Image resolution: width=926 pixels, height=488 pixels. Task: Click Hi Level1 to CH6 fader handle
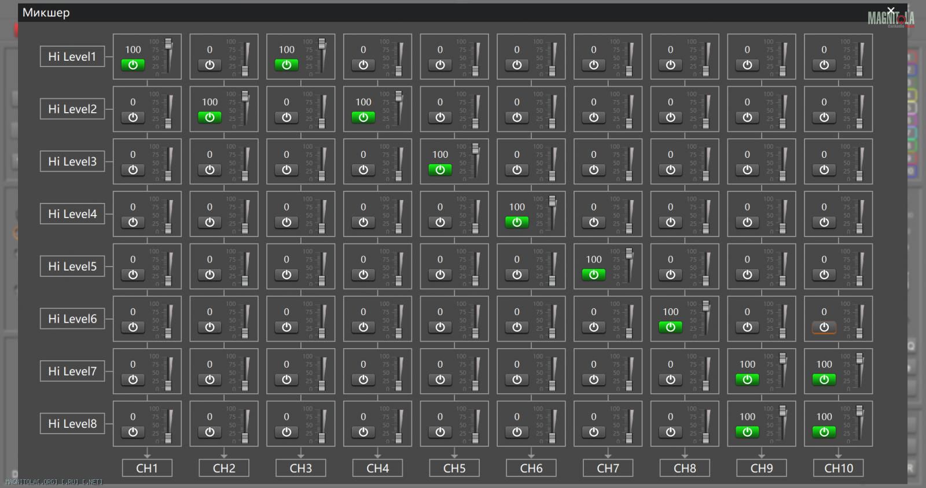(x=552, y=71)
